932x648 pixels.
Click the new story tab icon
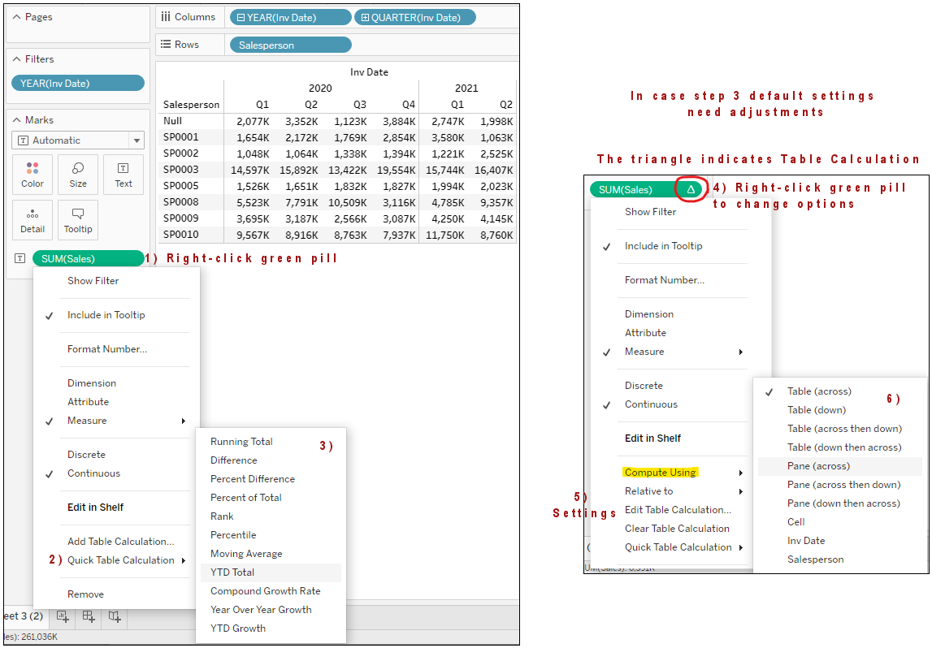114,616
